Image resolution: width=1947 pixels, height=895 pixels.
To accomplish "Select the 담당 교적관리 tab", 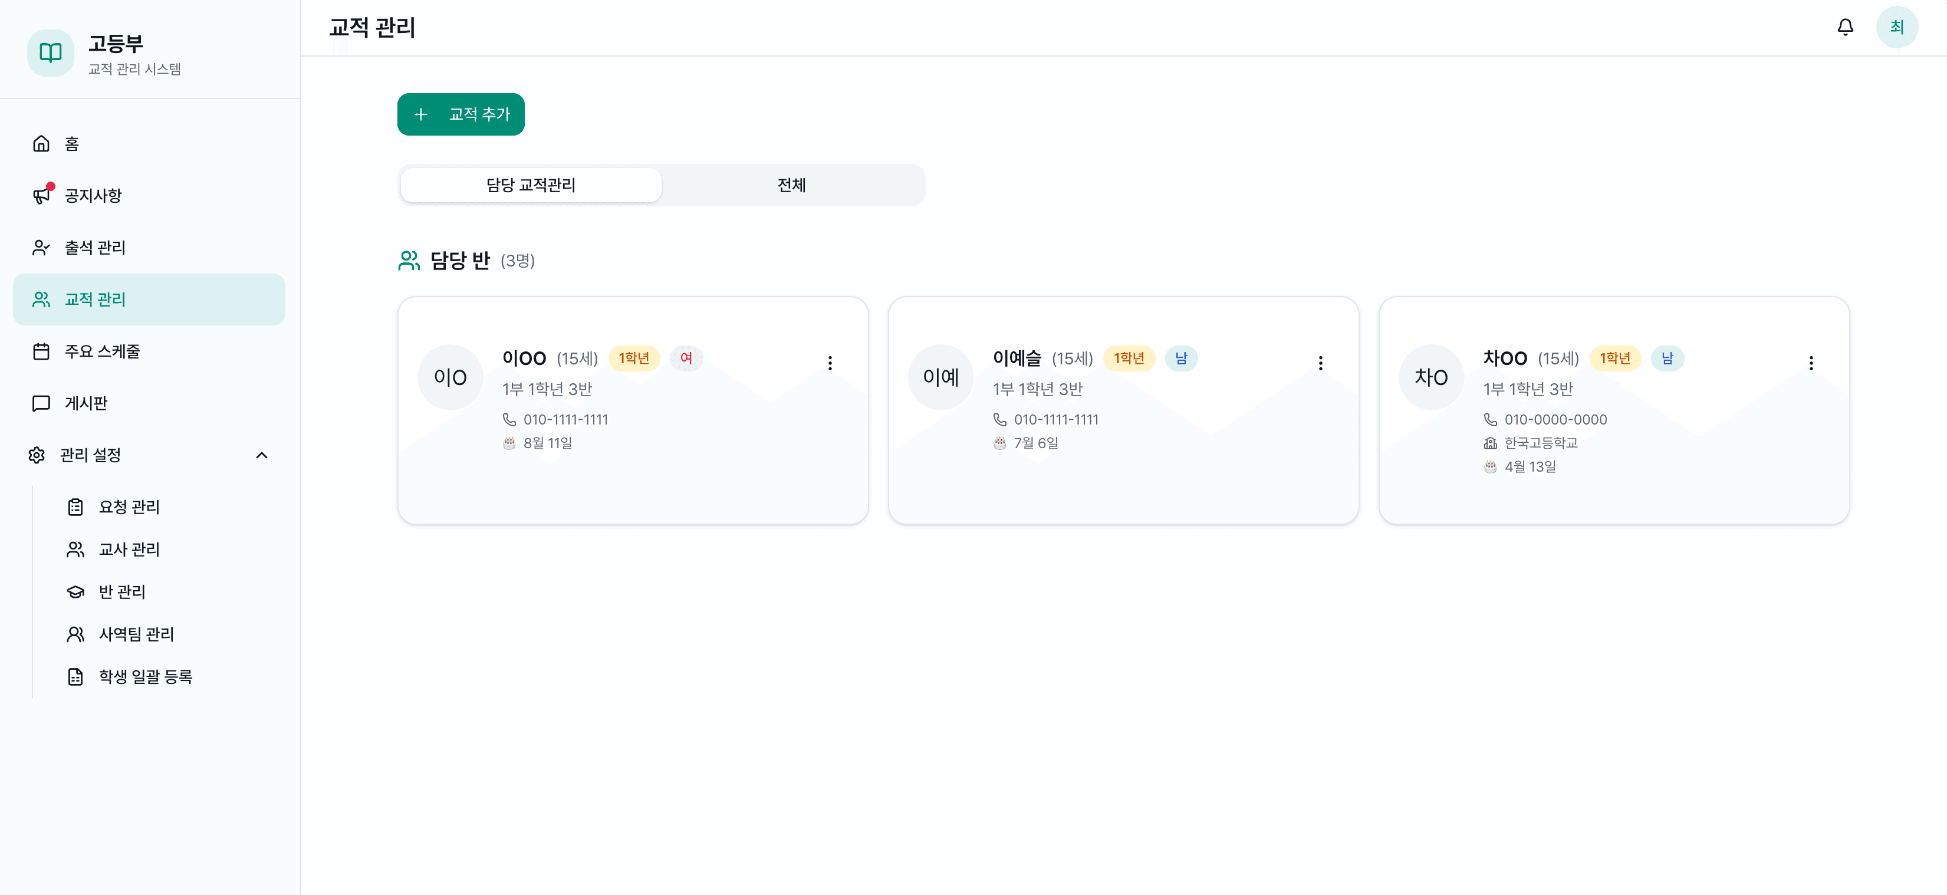I will click(x=531, y=185).
